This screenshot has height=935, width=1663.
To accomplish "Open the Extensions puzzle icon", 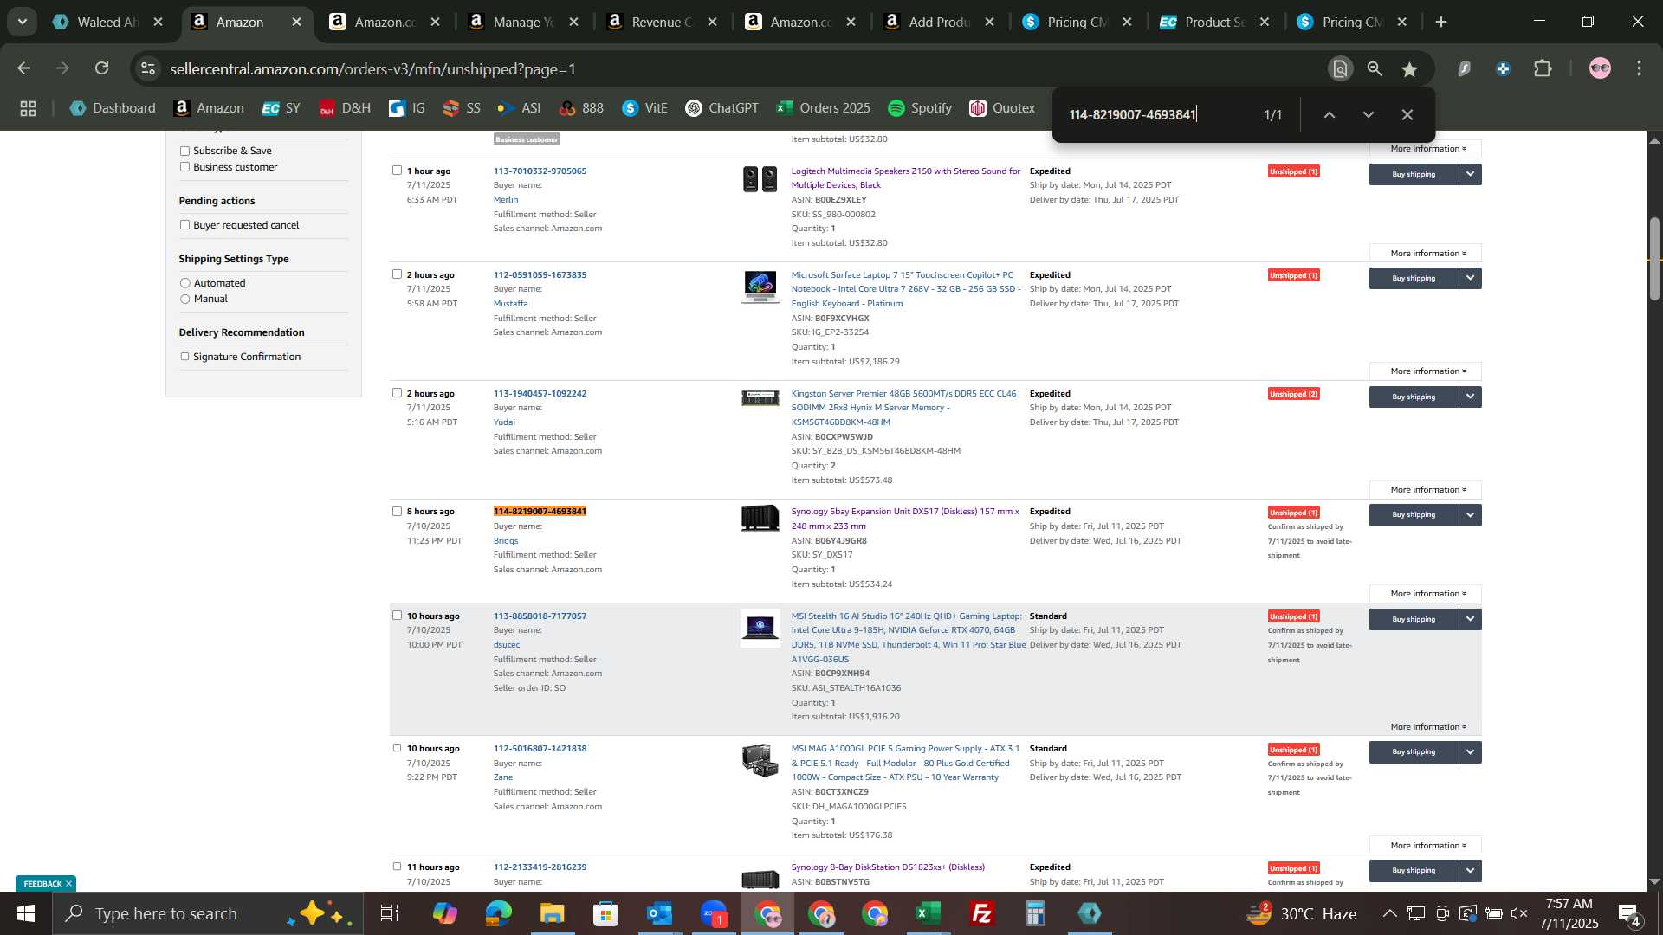I will coord(1543,68).
